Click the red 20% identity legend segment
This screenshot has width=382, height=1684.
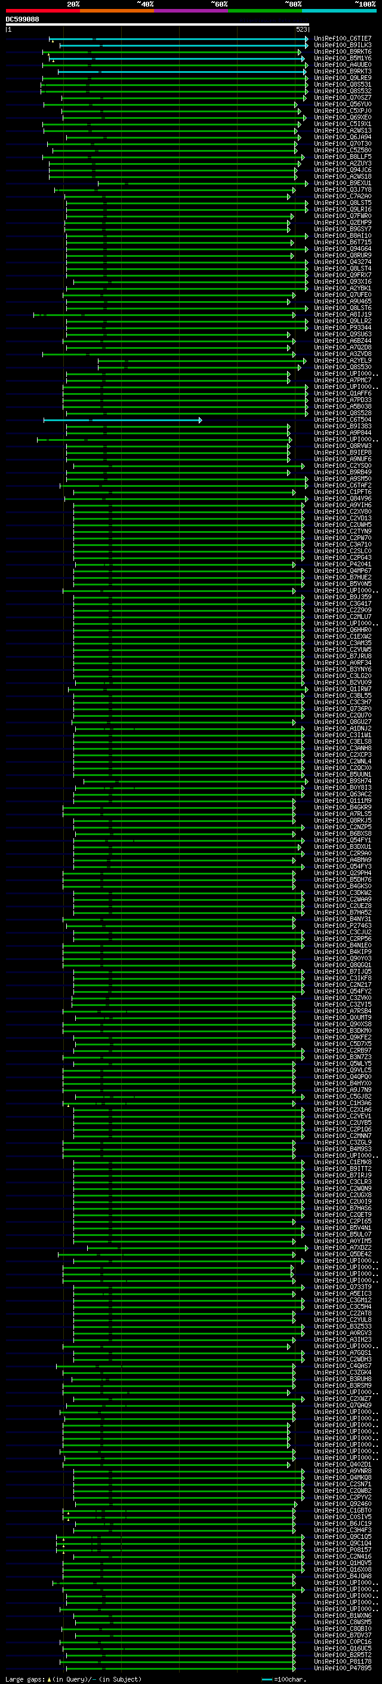42,11
